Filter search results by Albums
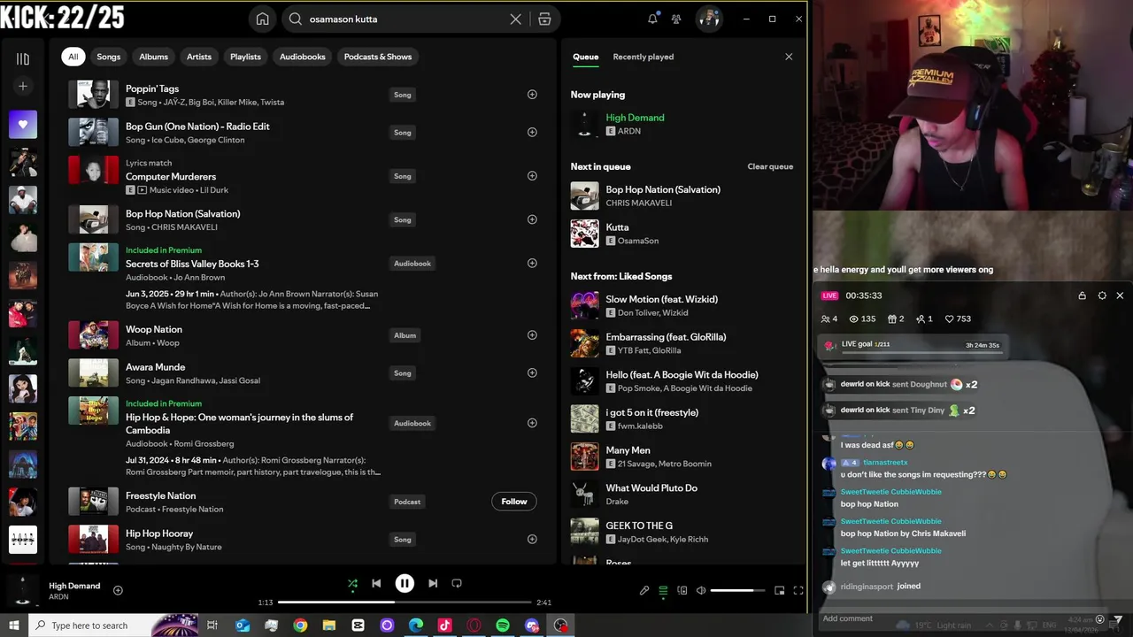Viewport: 1133px width, 637px height. click(153, 57)
